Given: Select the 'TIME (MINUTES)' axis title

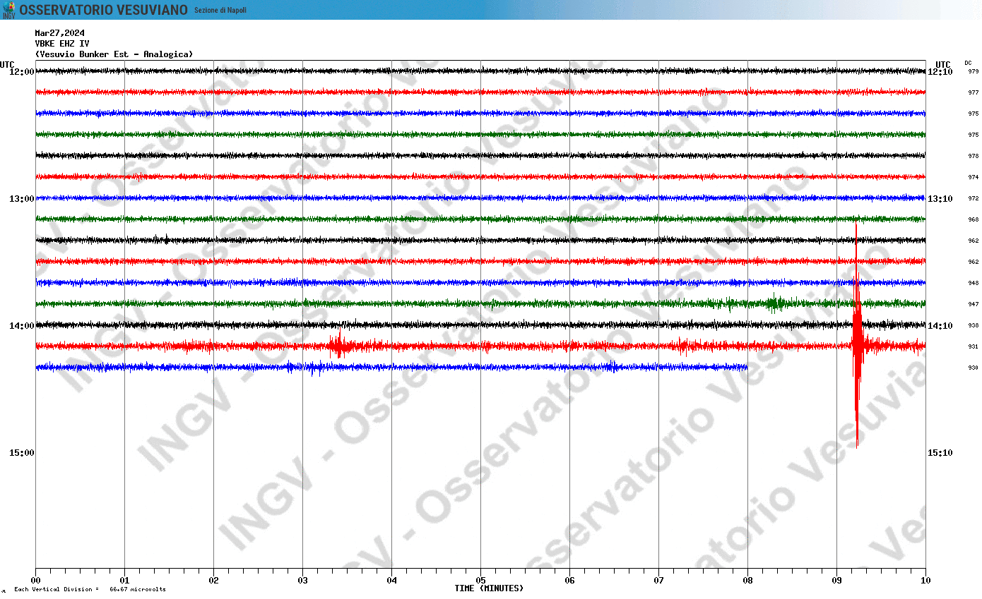Looking at the screenshot, I should click(489, 588).
